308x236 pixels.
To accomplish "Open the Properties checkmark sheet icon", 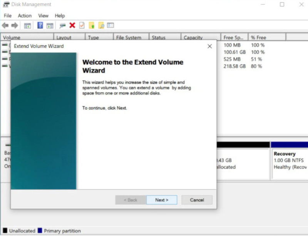I will pos(82,25).
